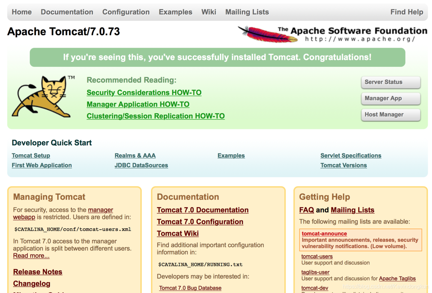Open Manager Application HOW-TO link
432x293 pixels.
click(x=138, y=105)
